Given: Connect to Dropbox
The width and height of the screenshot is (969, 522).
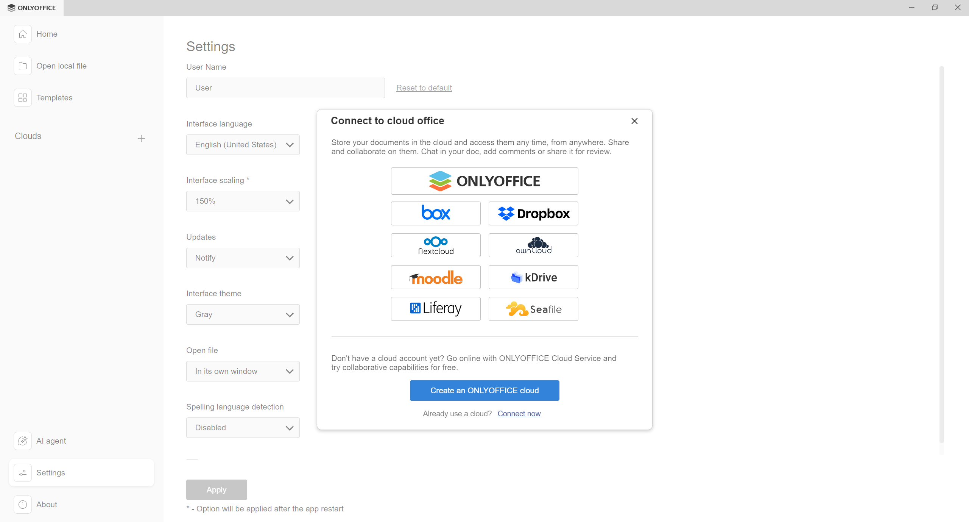Looking at the screenshot, I should tap(533, 213).
